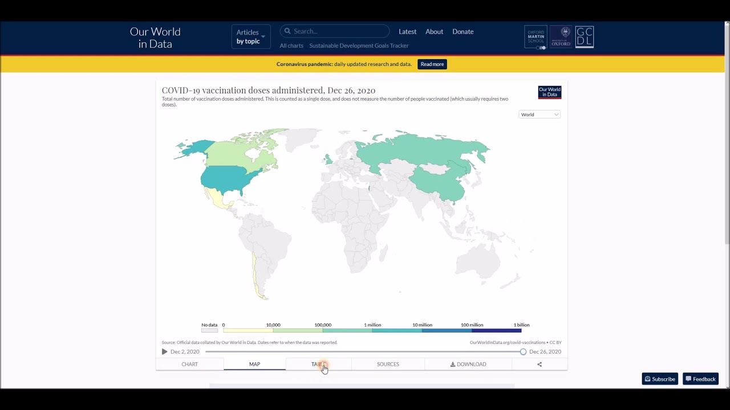Click the University of Oxford logo
The width and height of the screenshot is (730, 410).
coord(561,37)
